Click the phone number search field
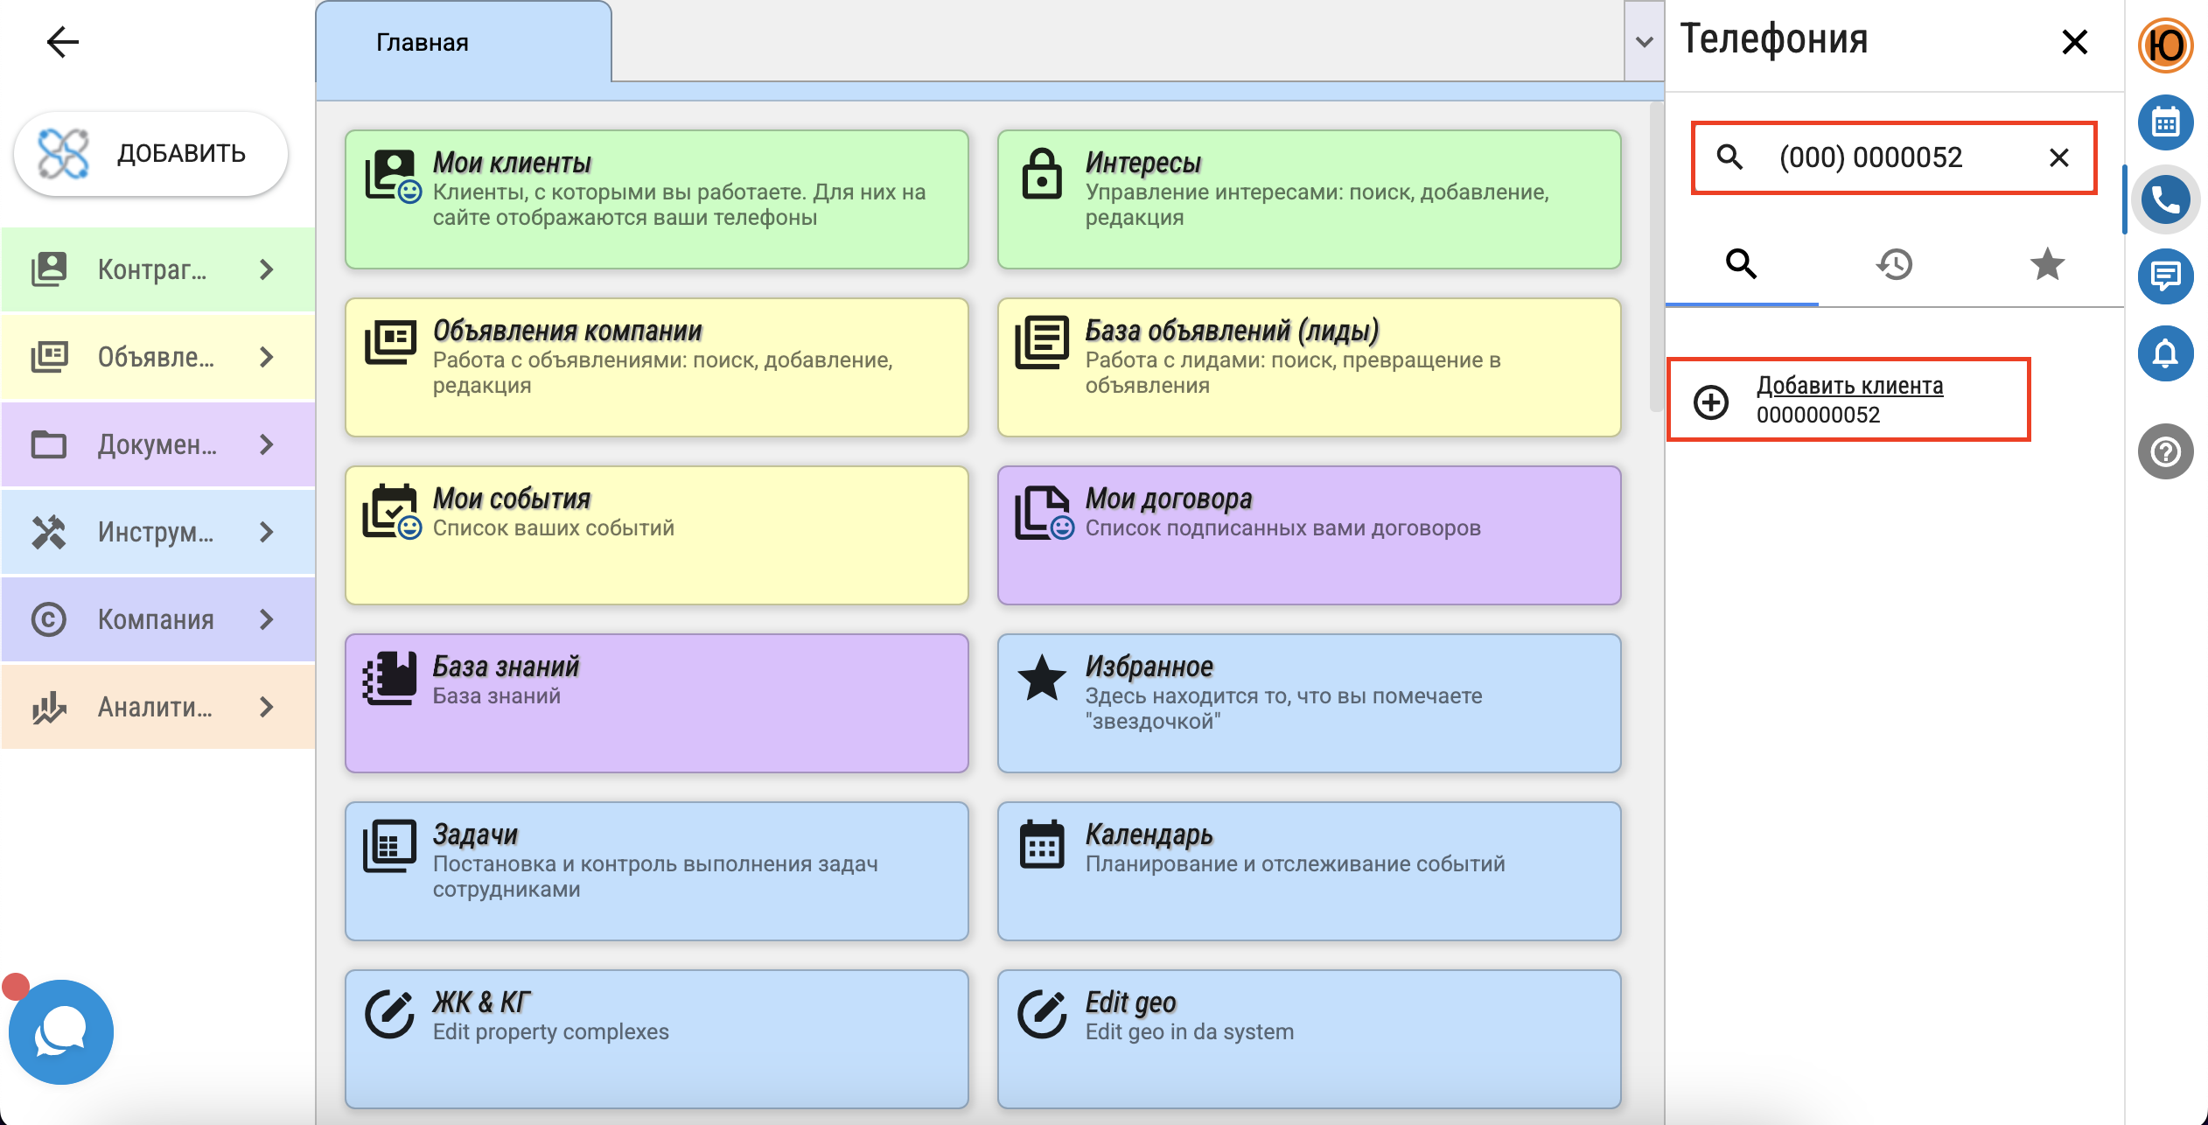 coord(1894,157)
